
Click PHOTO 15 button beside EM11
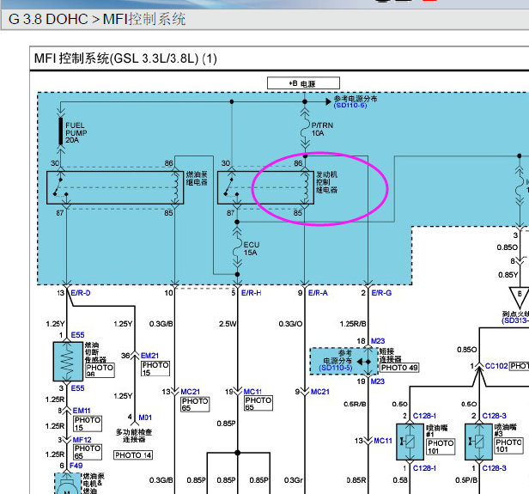pos(88,424)
